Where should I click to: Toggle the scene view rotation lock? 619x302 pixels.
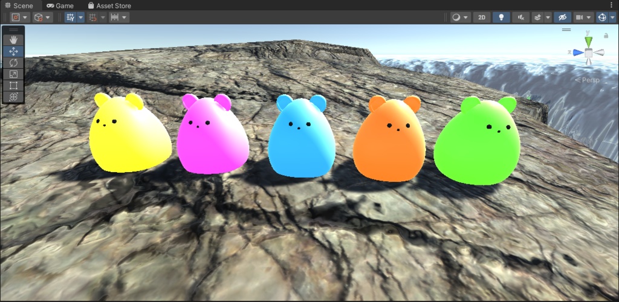point(606,36)
